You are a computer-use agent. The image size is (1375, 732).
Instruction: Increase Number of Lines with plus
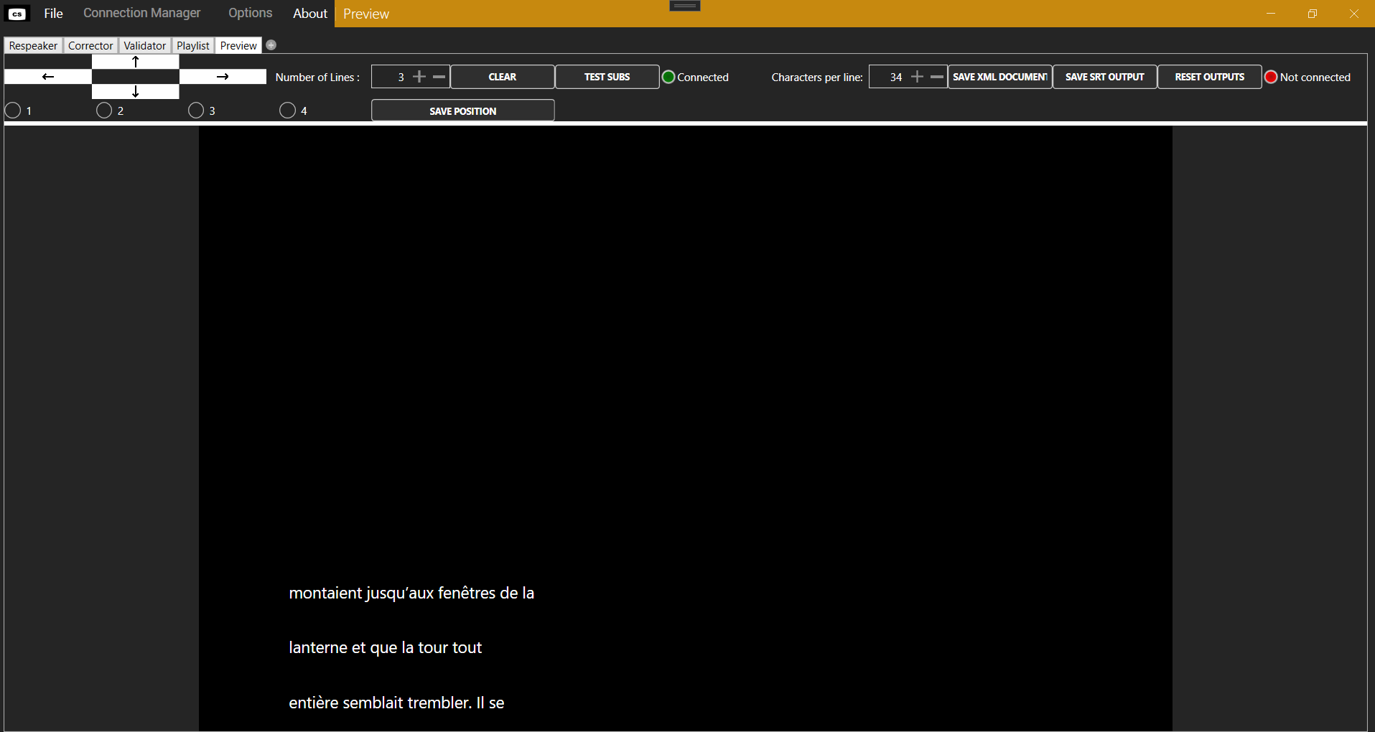(419, 77)
